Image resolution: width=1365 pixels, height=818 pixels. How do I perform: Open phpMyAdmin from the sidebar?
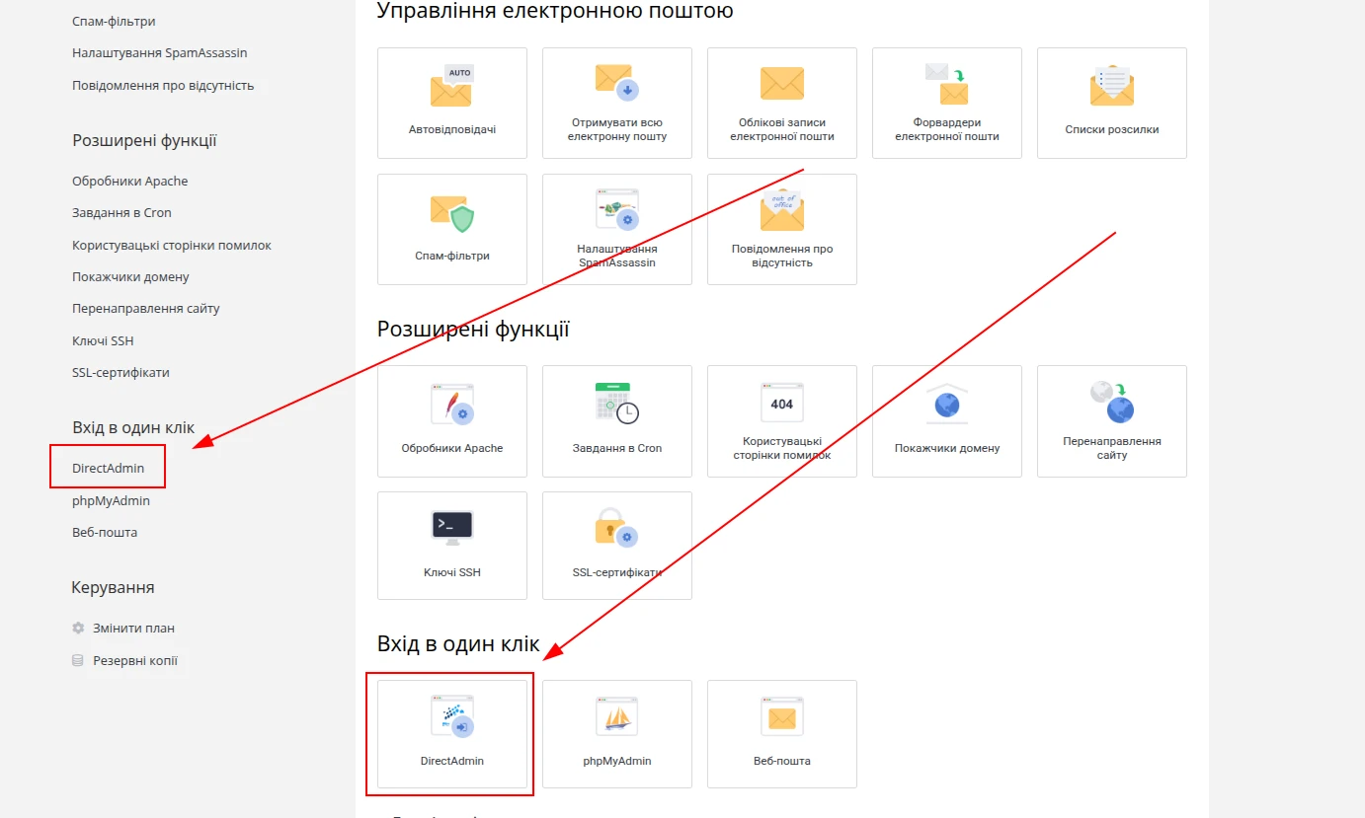111,500
